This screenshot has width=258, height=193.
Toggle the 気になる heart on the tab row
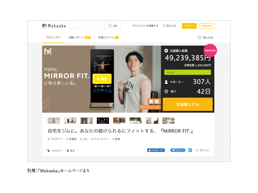200,38
